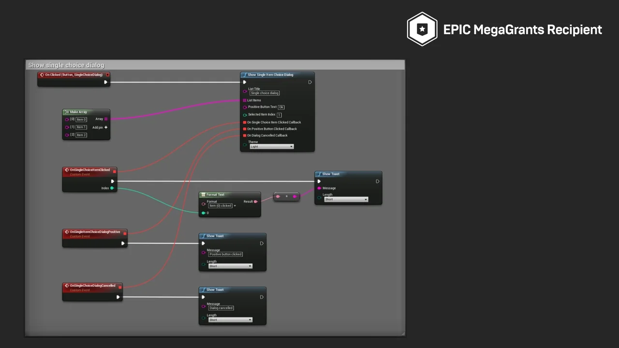Click the Selected Item Index value field

pyautogui.click(x=280, y=115)
